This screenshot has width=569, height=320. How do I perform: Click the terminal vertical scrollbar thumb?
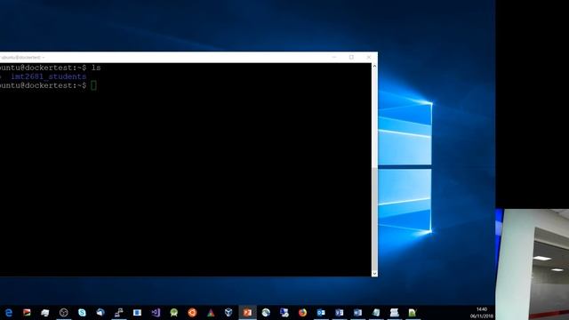[374, 219]
